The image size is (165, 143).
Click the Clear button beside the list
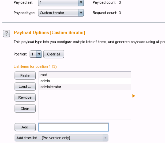point(25,109)
